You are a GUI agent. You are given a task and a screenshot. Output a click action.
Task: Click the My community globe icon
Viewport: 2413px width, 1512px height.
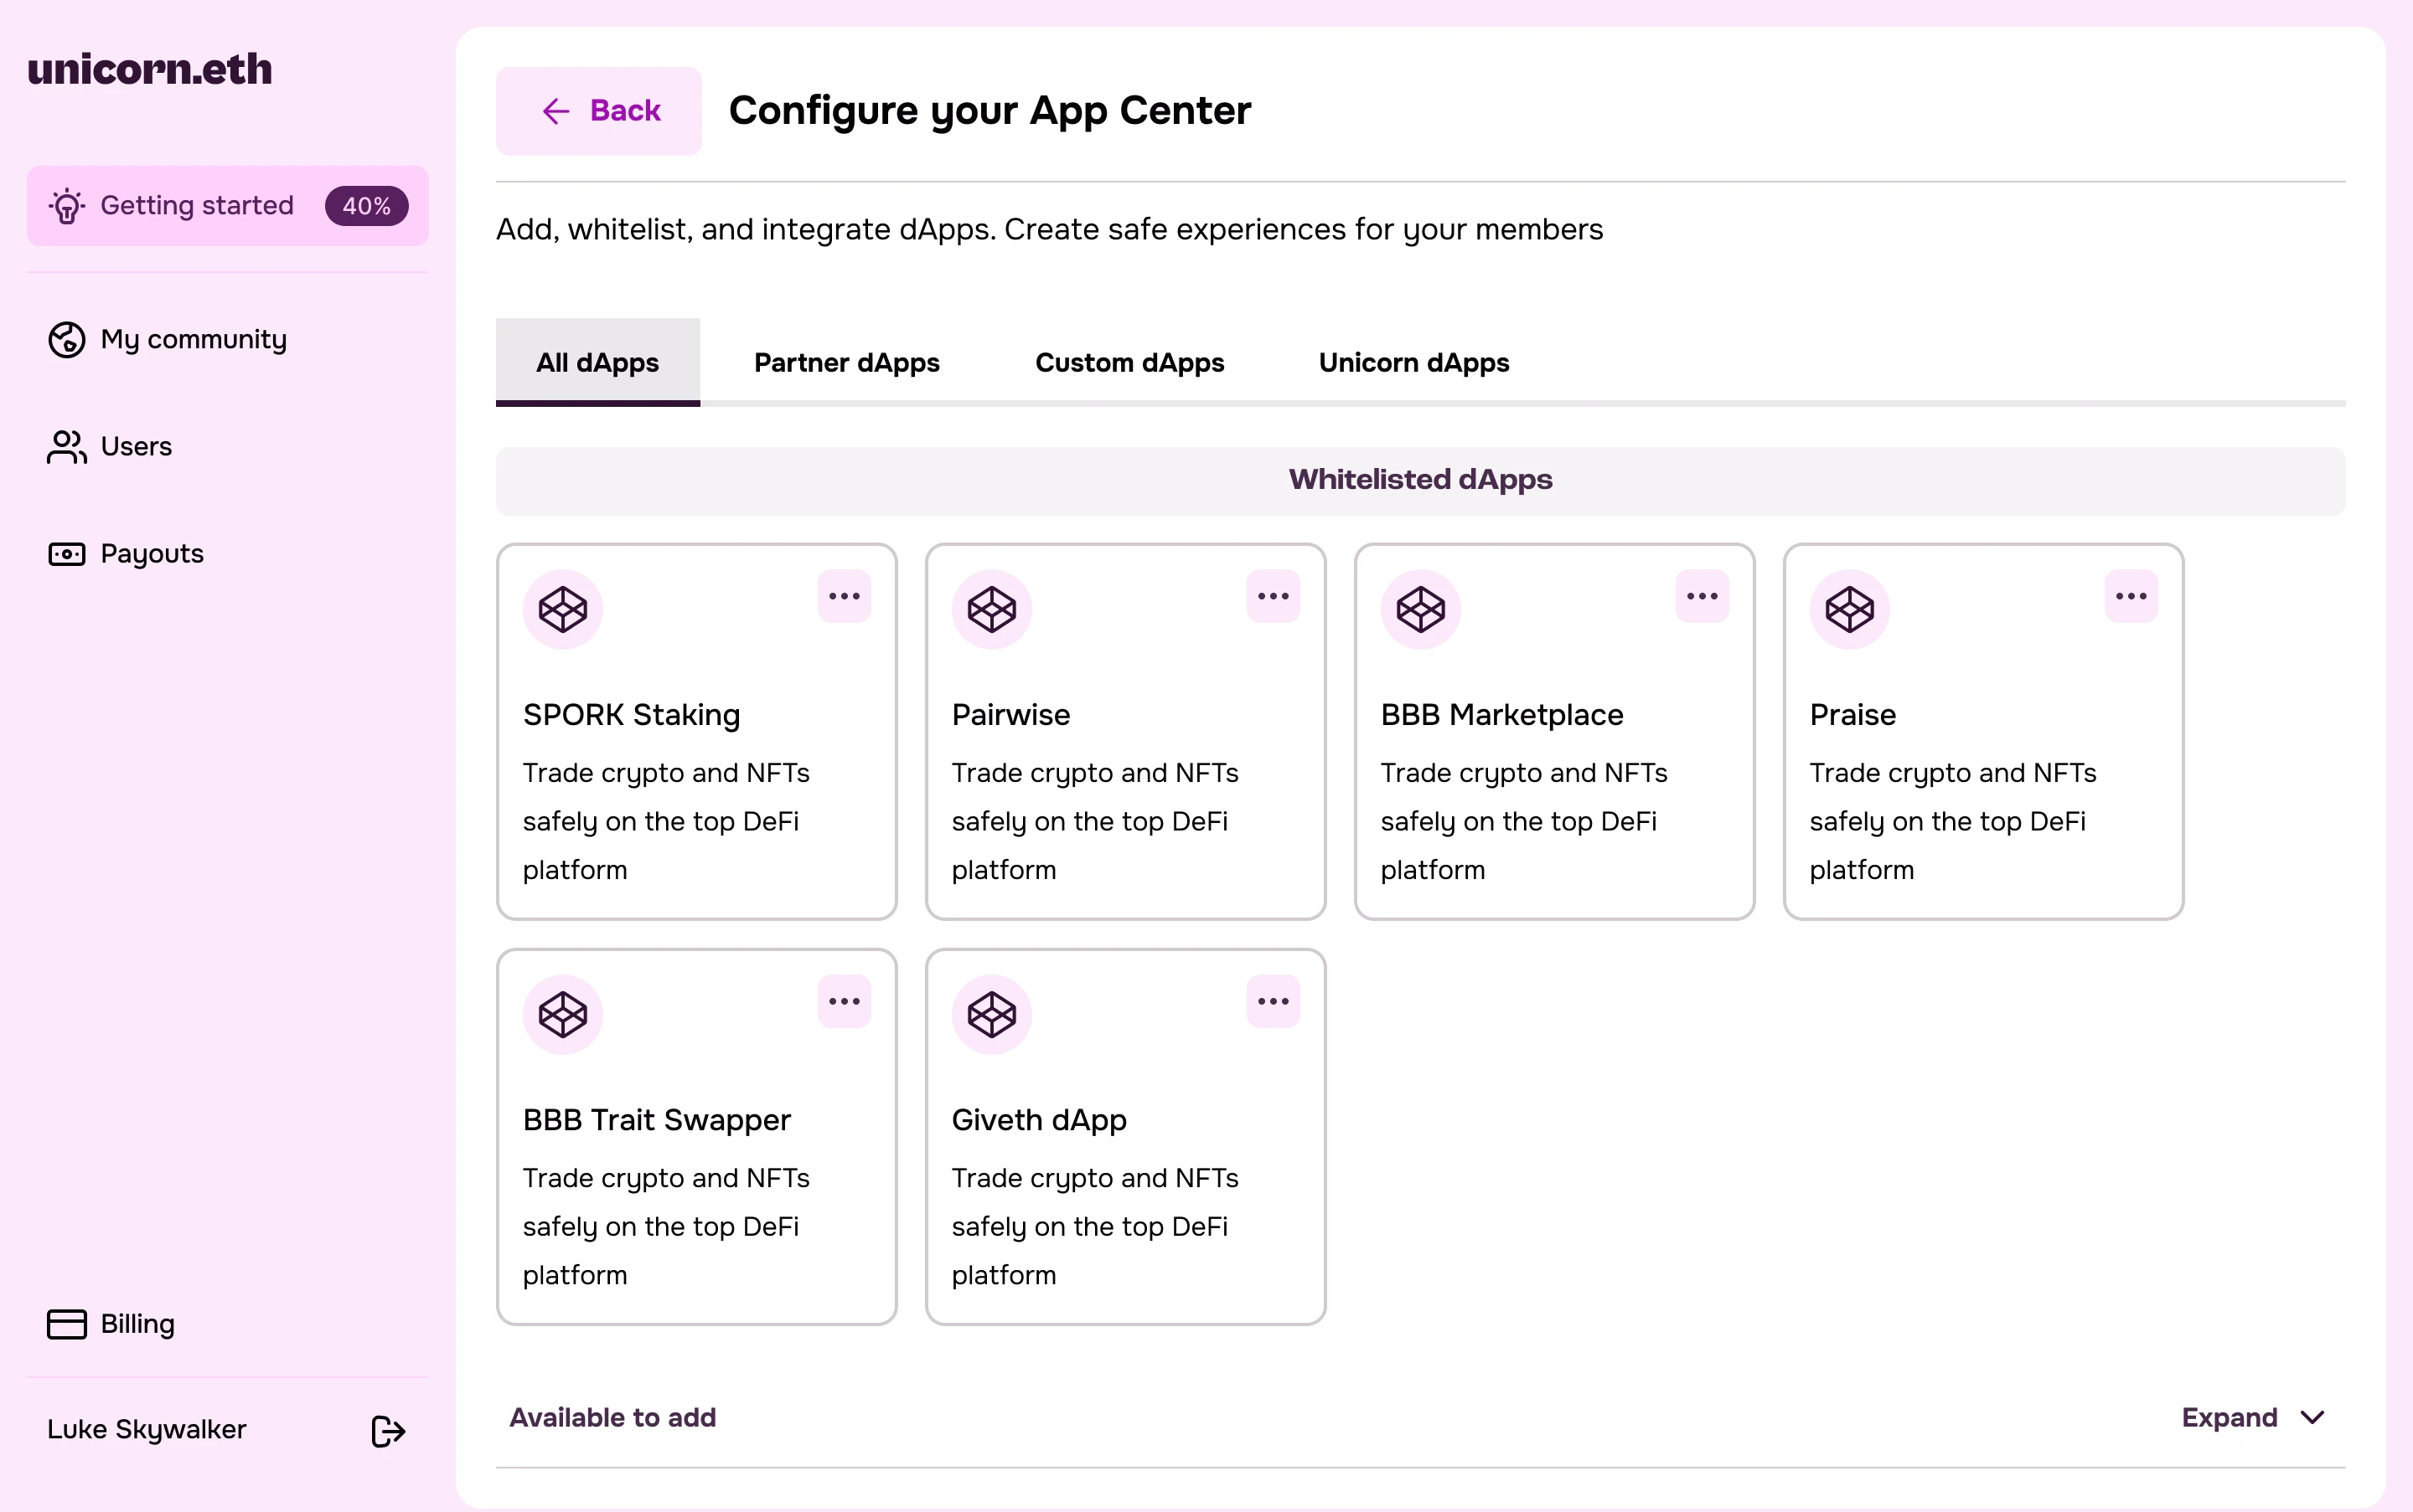[x=67, y=340]
